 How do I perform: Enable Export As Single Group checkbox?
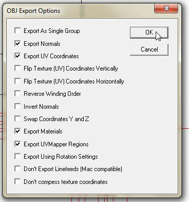pyautogui.click(x=18, y=31)
